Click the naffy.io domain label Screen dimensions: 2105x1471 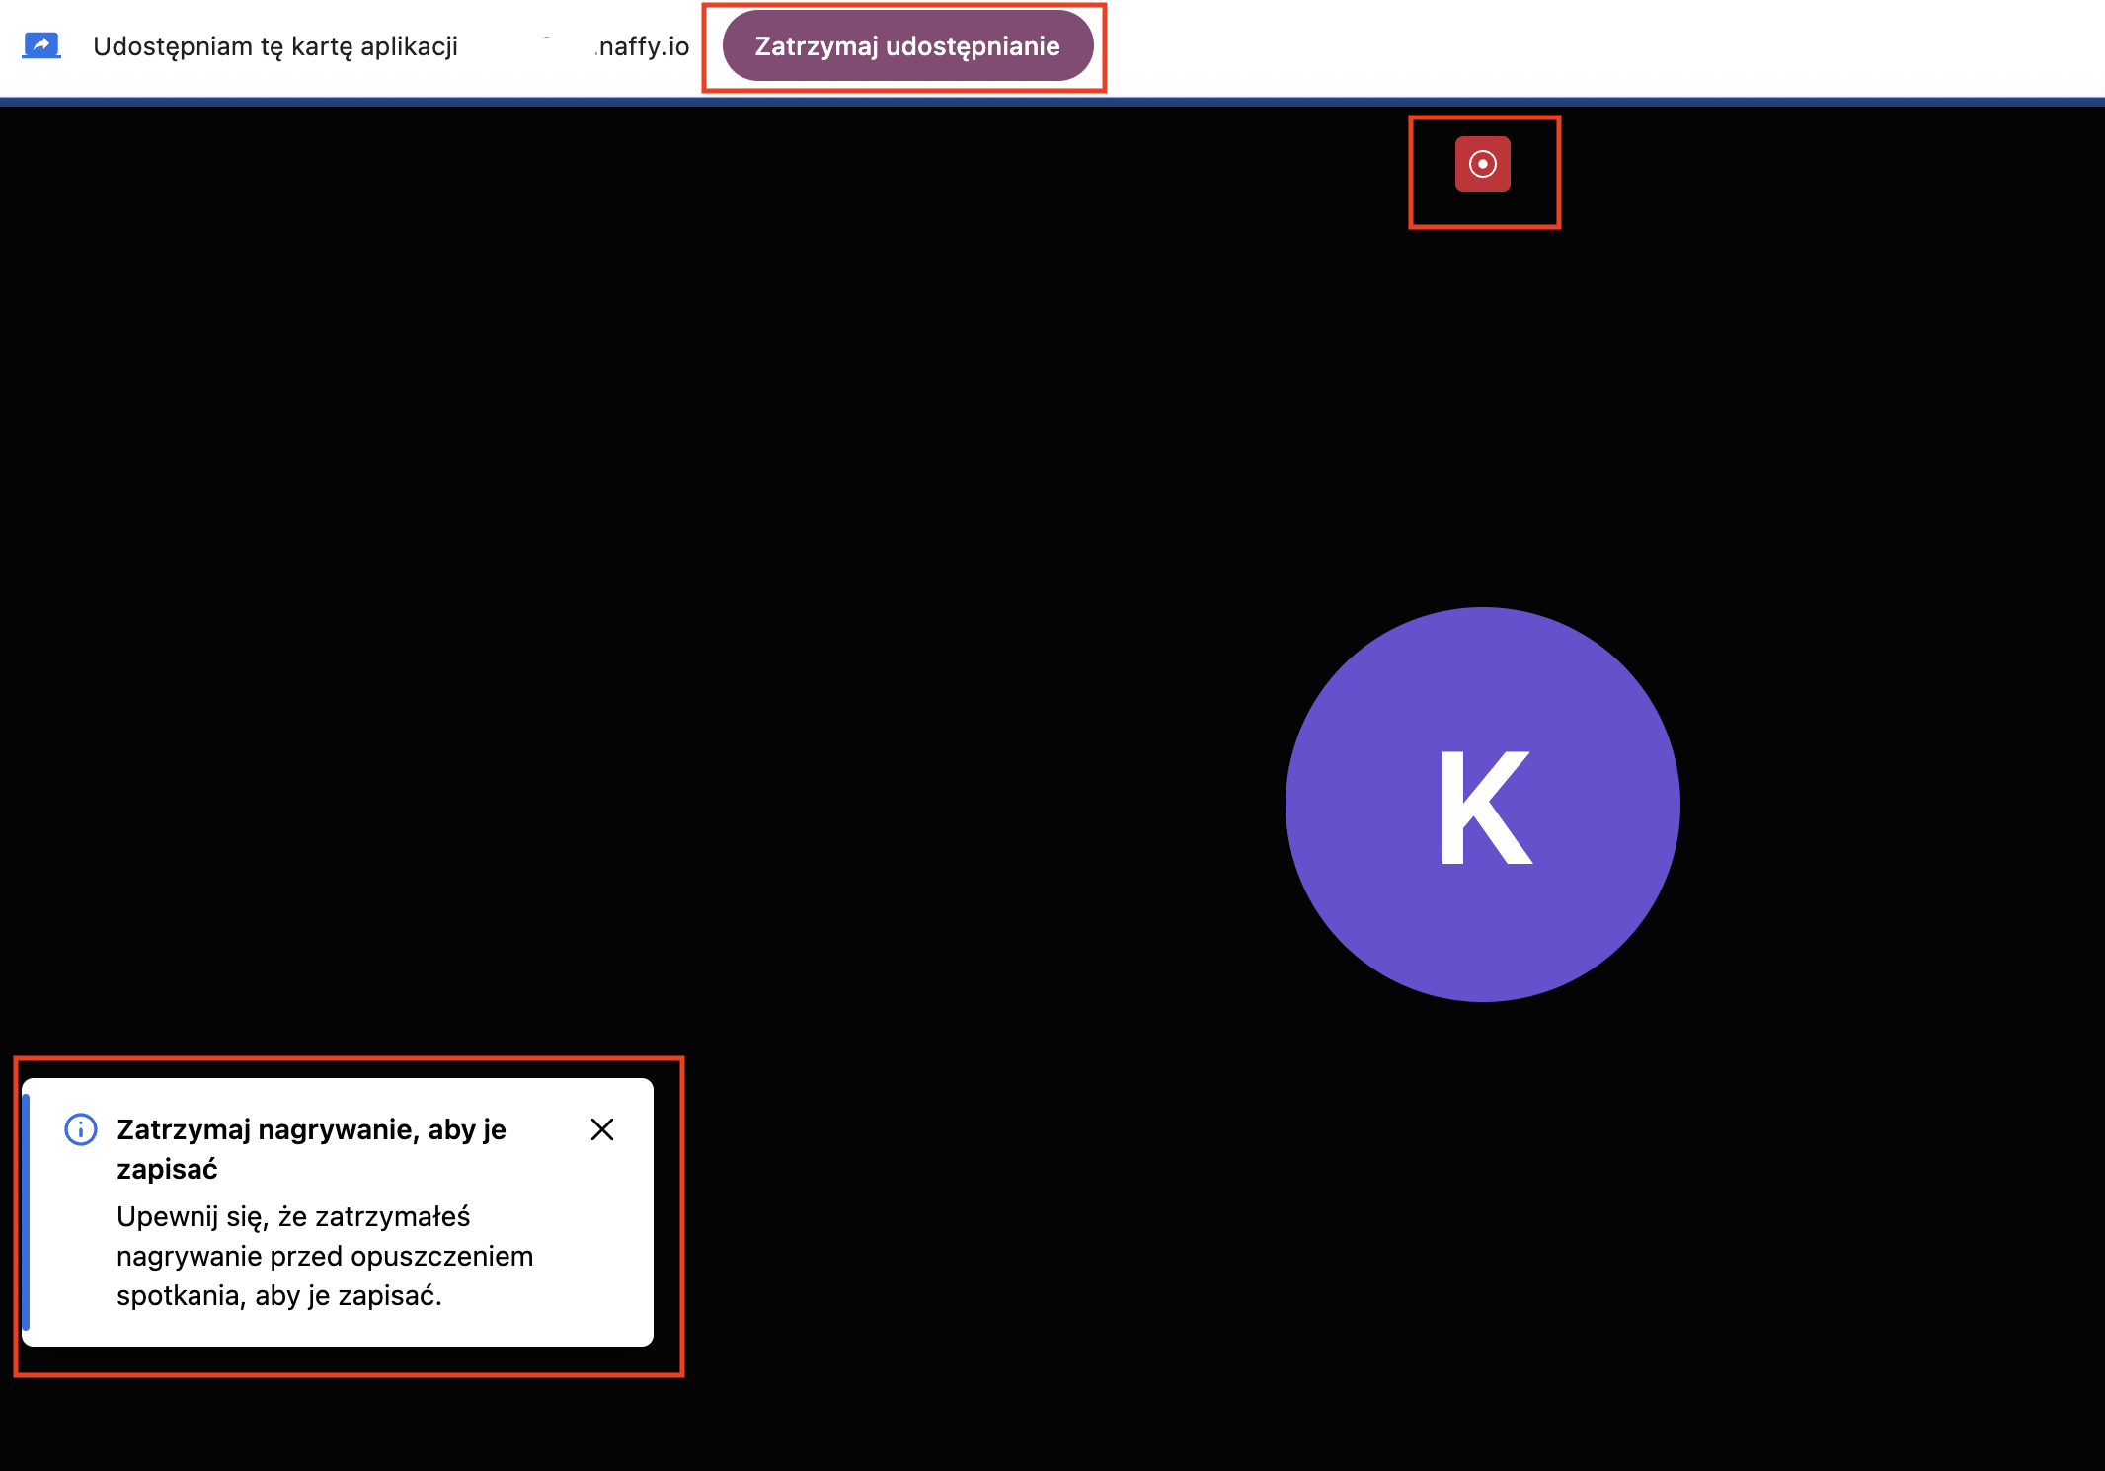[643, 46]
